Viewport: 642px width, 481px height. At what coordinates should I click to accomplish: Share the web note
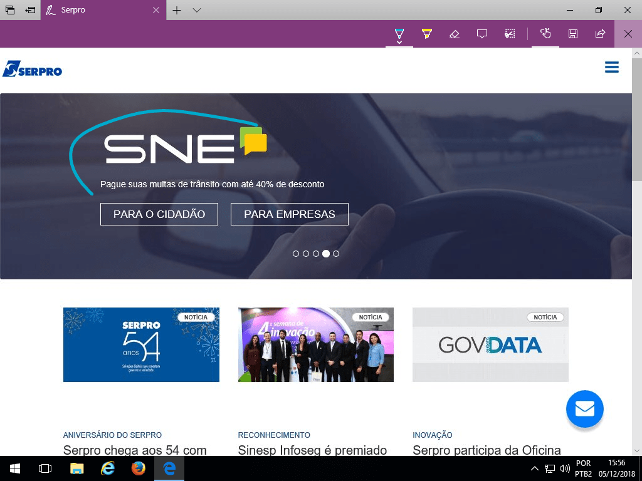(x=601, y=34)
